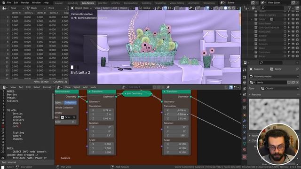Open the Tool properties tab (wrench and screwdriver)

245,70
